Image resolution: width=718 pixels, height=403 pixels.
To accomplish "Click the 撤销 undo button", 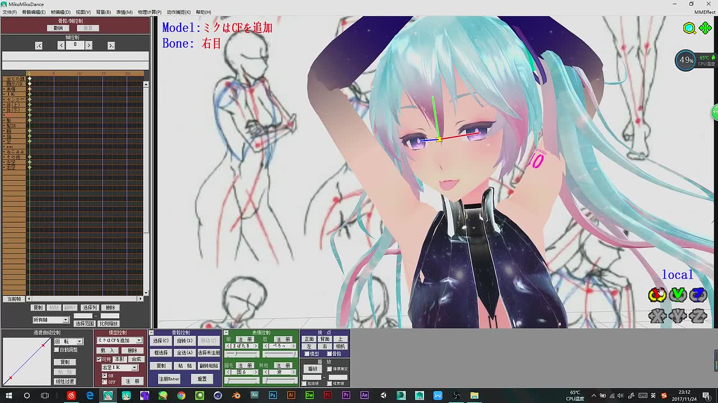I will pos(58,28).
